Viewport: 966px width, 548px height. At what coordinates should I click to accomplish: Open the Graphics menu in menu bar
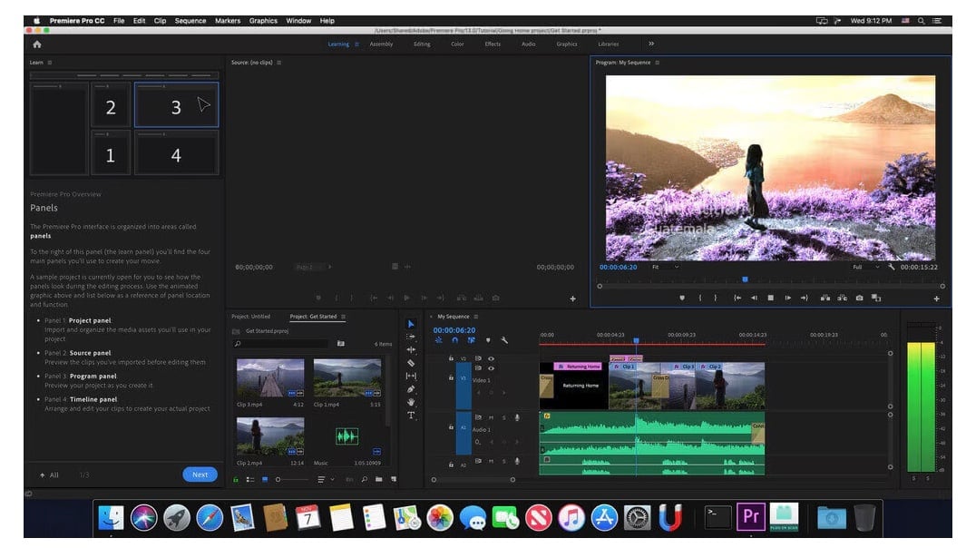(263, 20)
